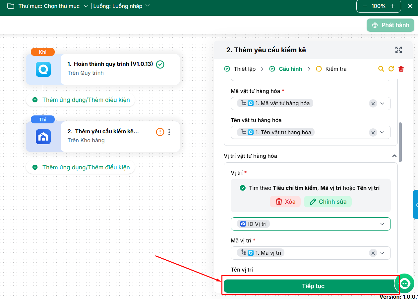
Task: Select the '1. Mã vật tư hàng hóa' tag
Action: pyautogui.click(x=275, y=103)
